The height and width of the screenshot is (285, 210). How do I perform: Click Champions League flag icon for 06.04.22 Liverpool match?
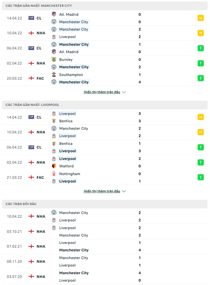pos(31,147)
